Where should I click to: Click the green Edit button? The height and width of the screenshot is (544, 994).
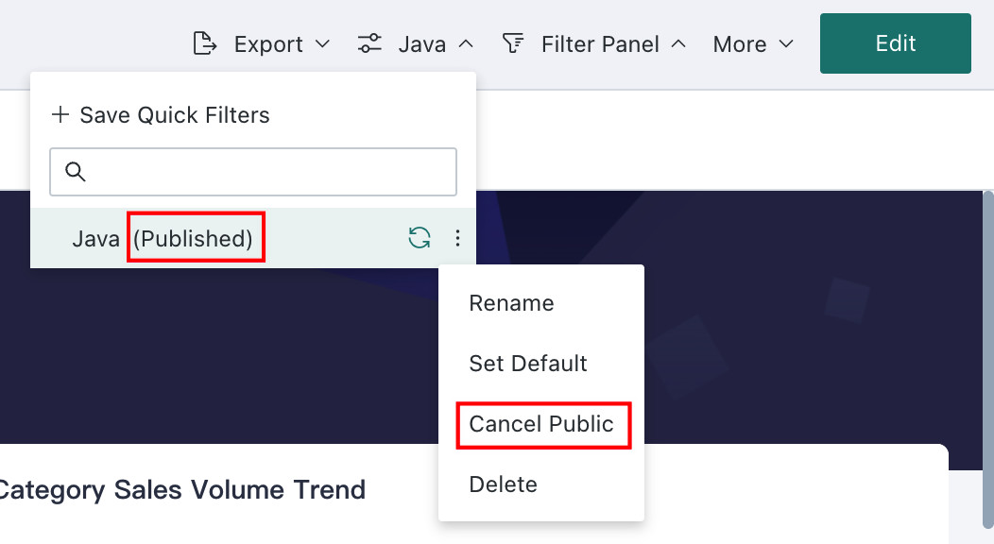coord(895,43)
